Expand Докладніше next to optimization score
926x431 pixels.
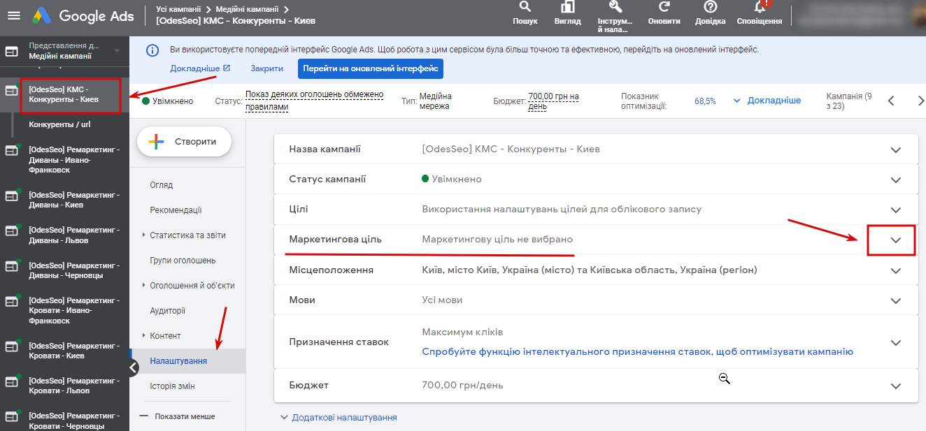tap(767, 101)
